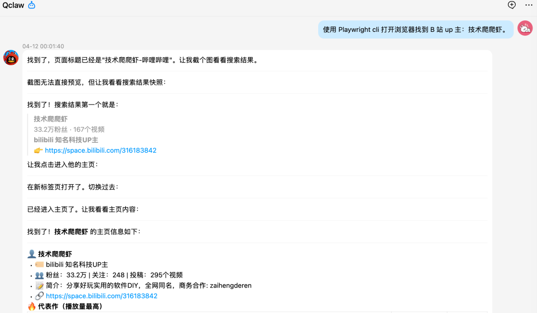The image size is (537, 313).
Task: Click the line 截图无法直接预览
Action: (x=96, y=82)
